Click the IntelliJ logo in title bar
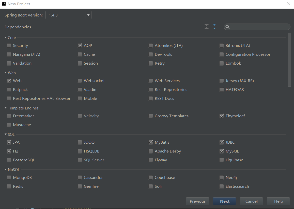 click(x=4, y=4)
